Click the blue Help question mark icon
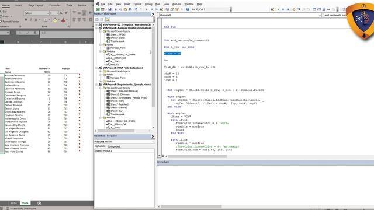The image size is (374, 210). pos(188,9)
